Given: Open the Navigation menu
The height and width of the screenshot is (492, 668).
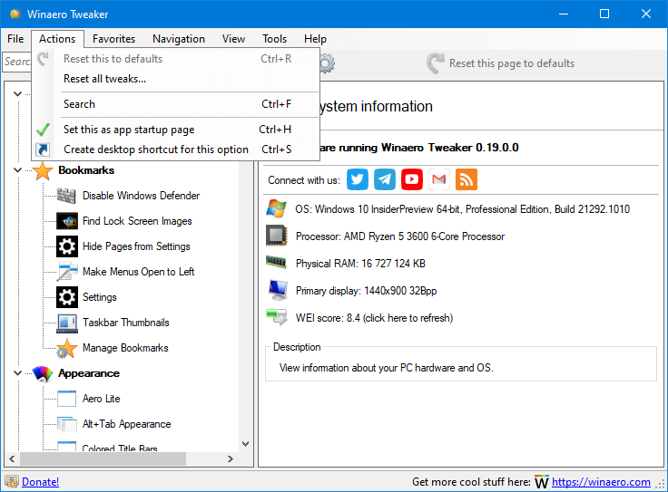Looking at the screenshot, I should click(179, 39).
